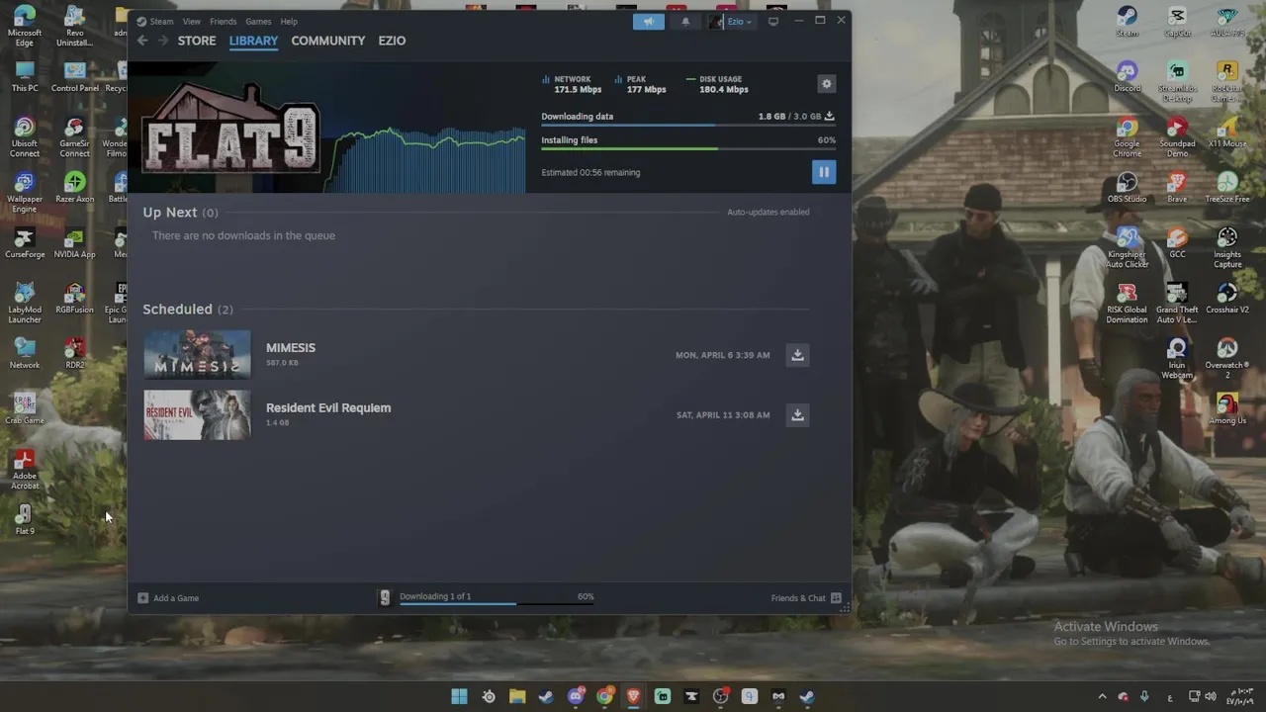Viewport: 1266px width, 712px height.
Task: Go back with the left arrow
Action: pyautogui.click(x=142, y=41)
